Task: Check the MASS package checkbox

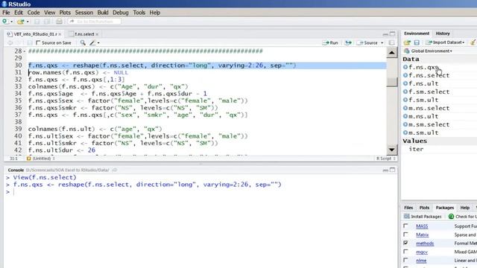Action: pos(405,226)
